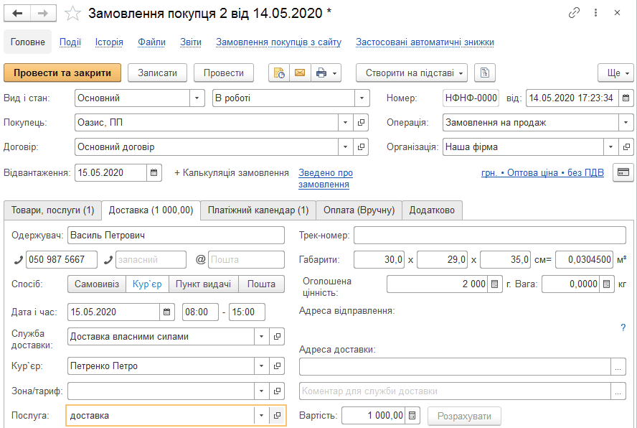Image resolution: width=637 pixels, height=428 pixels.
Task: Open the Ще menu dropdown
Action: [615, 73]
